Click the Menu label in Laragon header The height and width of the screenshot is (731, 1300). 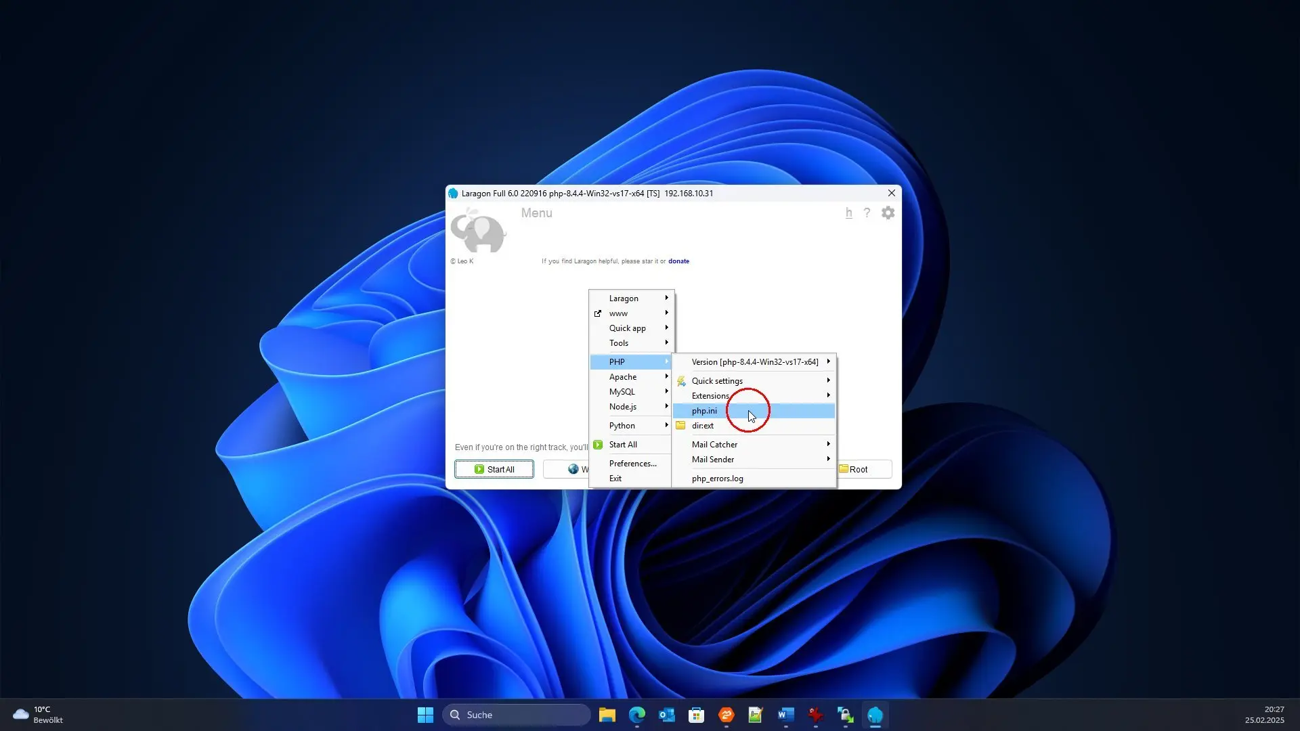point(536,213)
